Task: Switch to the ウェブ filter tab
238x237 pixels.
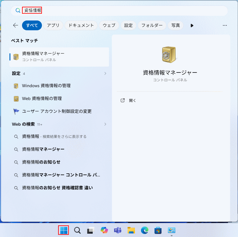Action: [x=109, y=25]
